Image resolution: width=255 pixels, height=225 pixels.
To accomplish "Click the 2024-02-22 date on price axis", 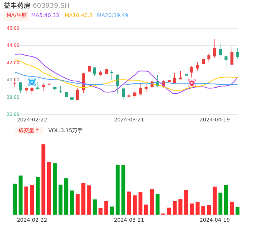I will point(32,120).
